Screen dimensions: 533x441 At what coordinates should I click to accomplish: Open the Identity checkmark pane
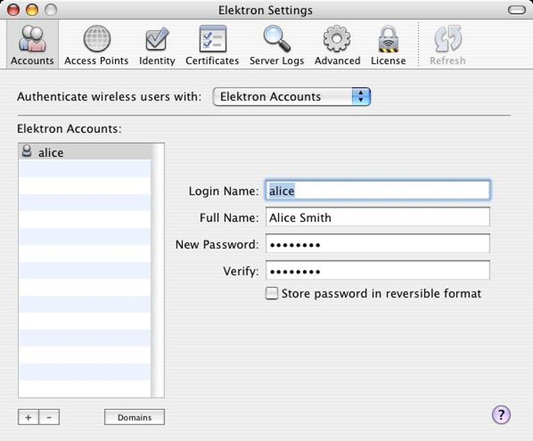157,44
